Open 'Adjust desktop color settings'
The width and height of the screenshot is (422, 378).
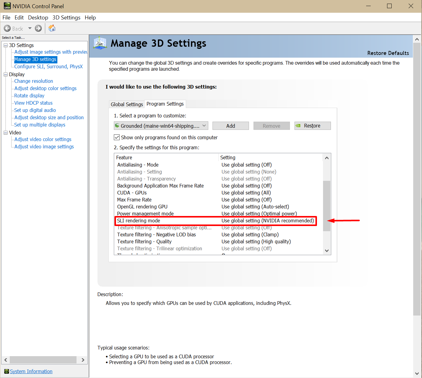pyautogui.click(x=46, y=89)
